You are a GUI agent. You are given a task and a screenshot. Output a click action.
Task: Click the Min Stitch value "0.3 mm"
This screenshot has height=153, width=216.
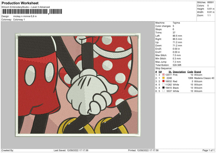pyautogui.click(x=177, y=58)
